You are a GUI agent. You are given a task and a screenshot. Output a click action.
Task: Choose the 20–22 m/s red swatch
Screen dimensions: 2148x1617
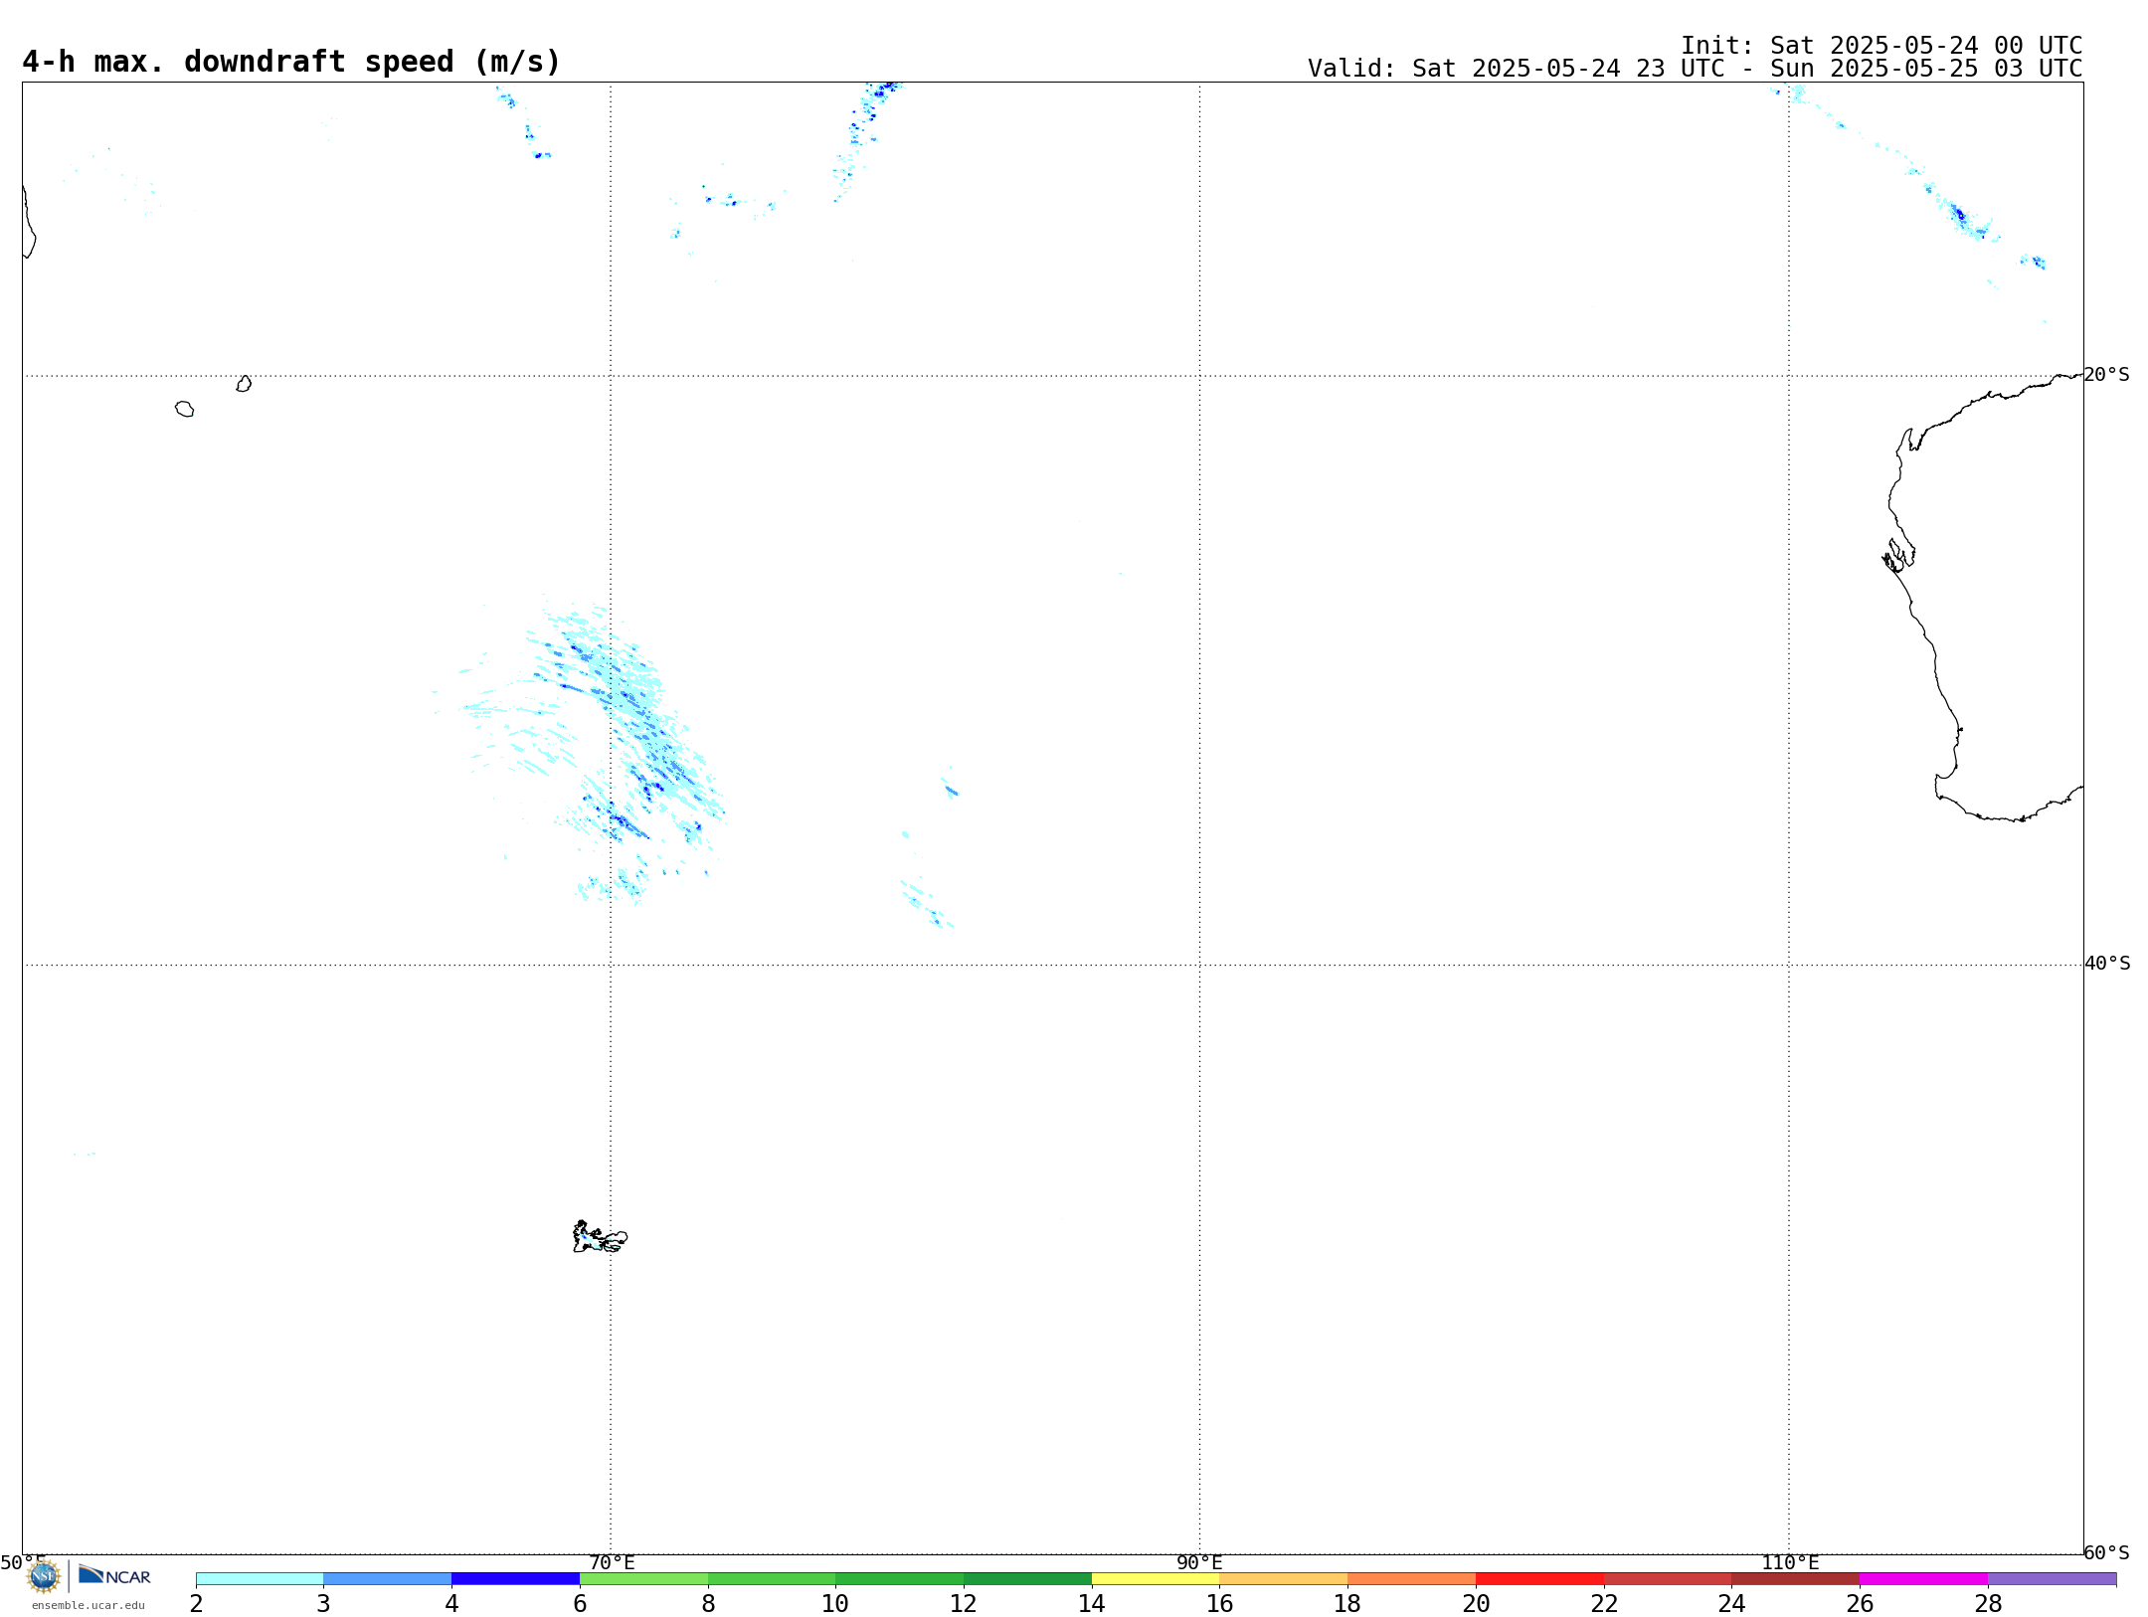[1539, 1579]
